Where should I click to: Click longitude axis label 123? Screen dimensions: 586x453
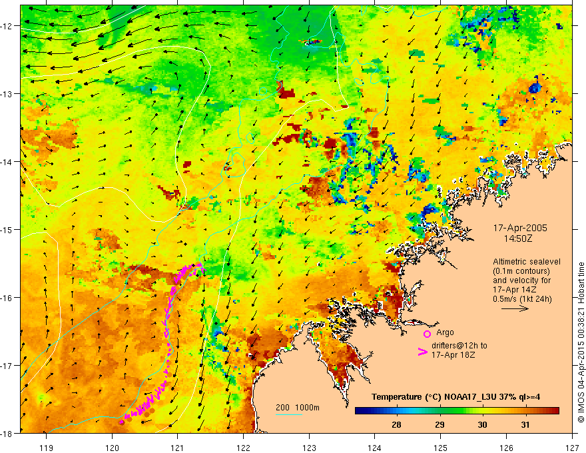tap(309, 448)
